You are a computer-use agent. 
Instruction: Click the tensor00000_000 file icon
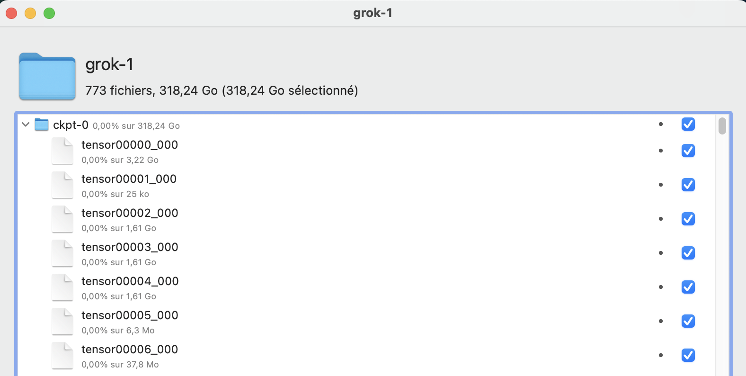(x=62, y=151)
